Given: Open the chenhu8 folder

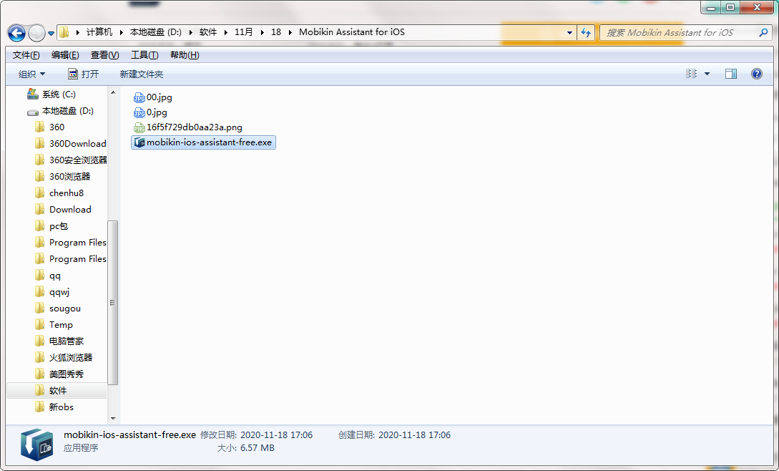Looking at the screenshot, I should click(x=59, y=193).
